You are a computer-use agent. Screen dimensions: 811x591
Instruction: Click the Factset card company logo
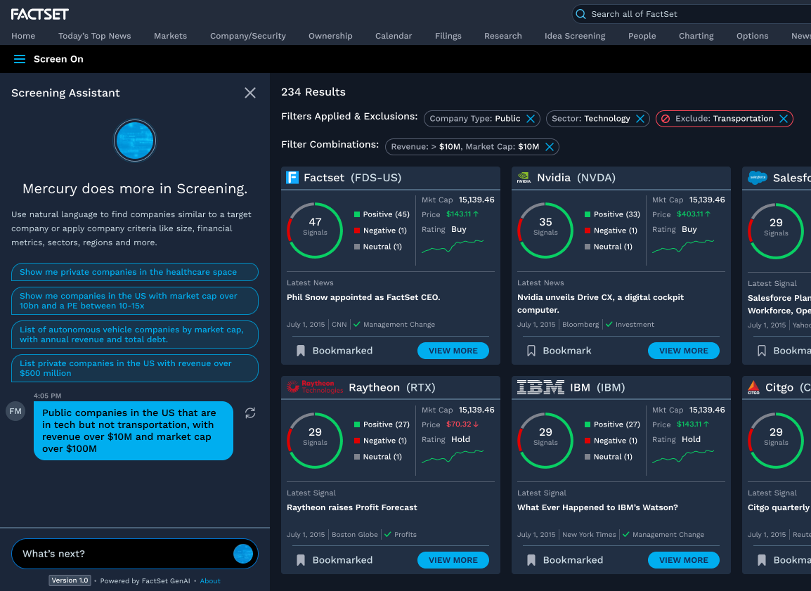point(292,177)
